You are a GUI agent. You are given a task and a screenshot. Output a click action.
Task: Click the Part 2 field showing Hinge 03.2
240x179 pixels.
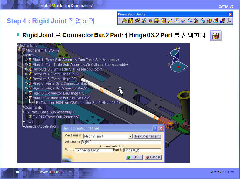pos(142,150)
